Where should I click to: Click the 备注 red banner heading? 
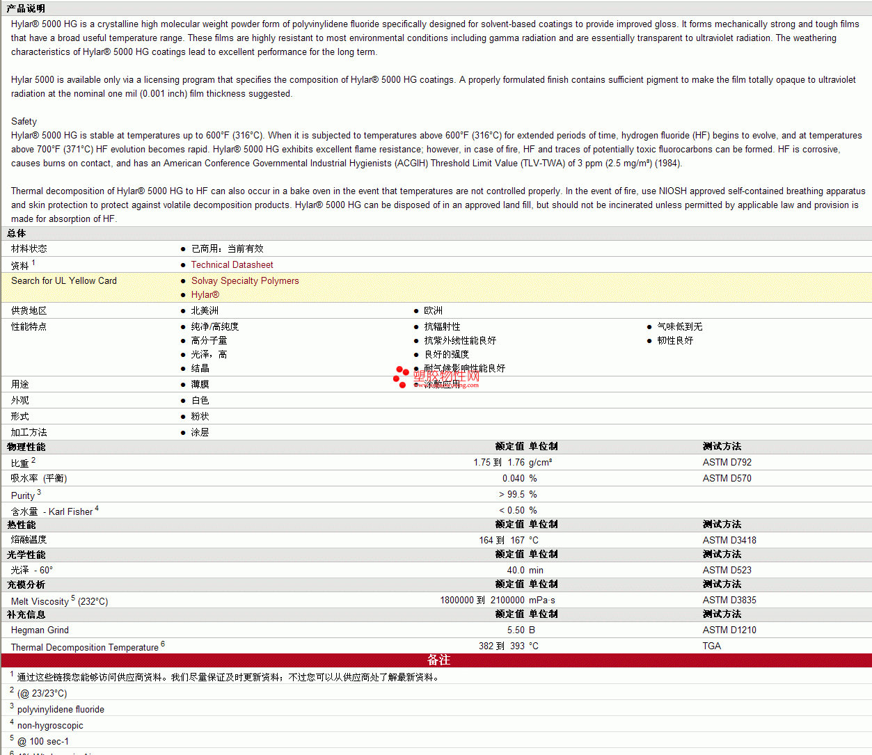click(438, 660)
